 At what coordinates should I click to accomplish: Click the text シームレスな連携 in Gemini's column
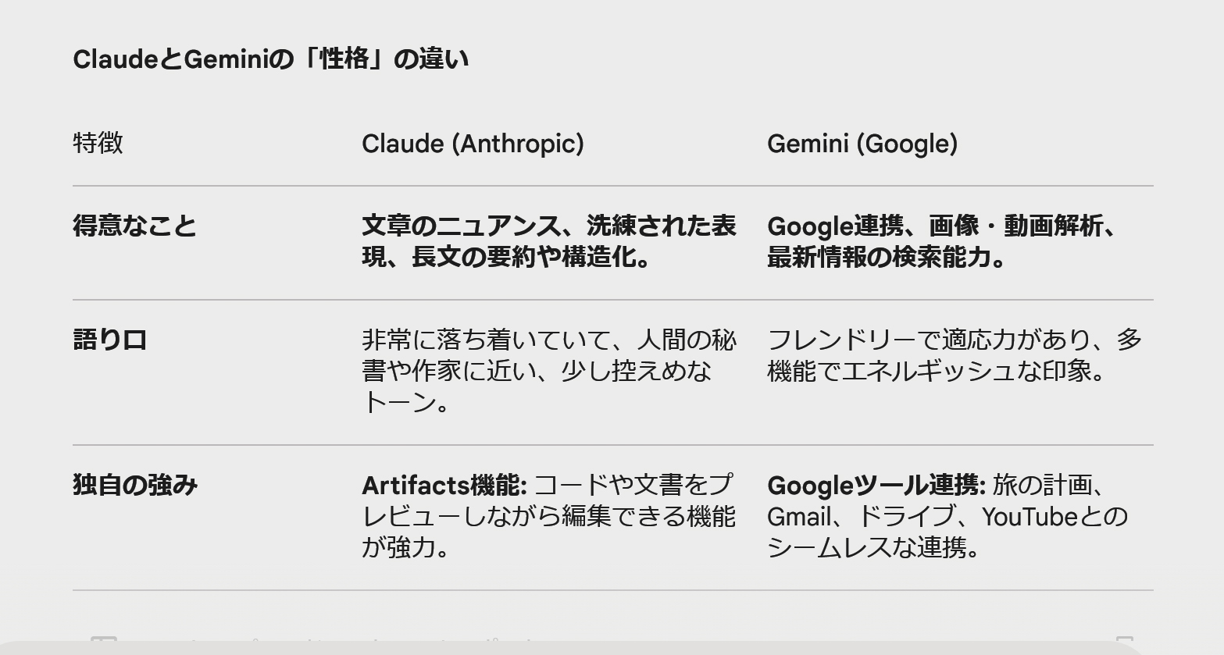(x=873, y=548)
